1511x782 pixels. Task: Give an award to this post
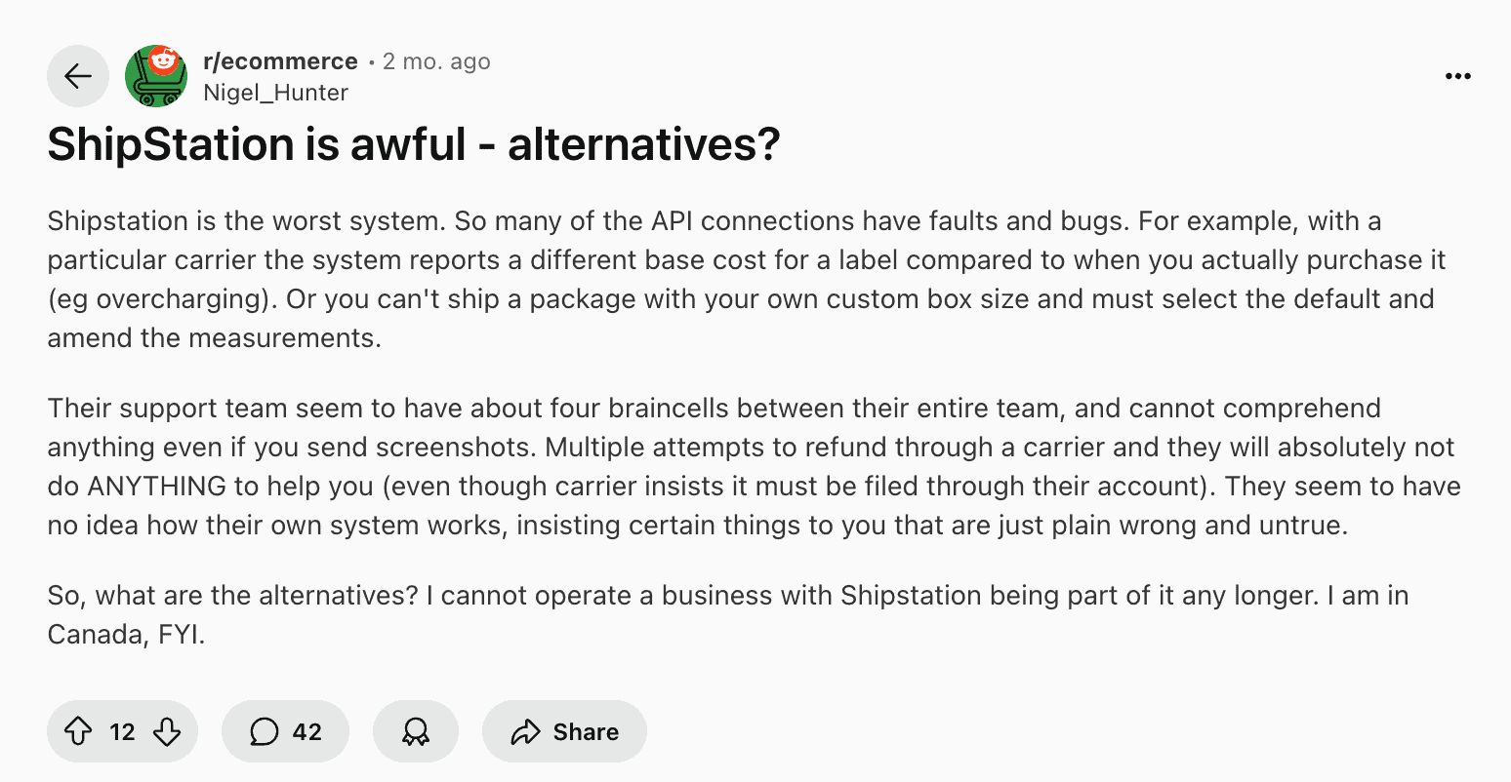tap(416, 731)
